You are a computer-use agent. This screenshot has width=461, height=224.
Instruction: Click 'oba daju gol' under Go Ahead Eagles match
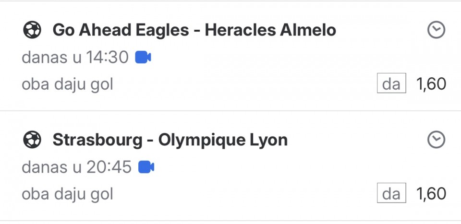[x=67, y=84]
